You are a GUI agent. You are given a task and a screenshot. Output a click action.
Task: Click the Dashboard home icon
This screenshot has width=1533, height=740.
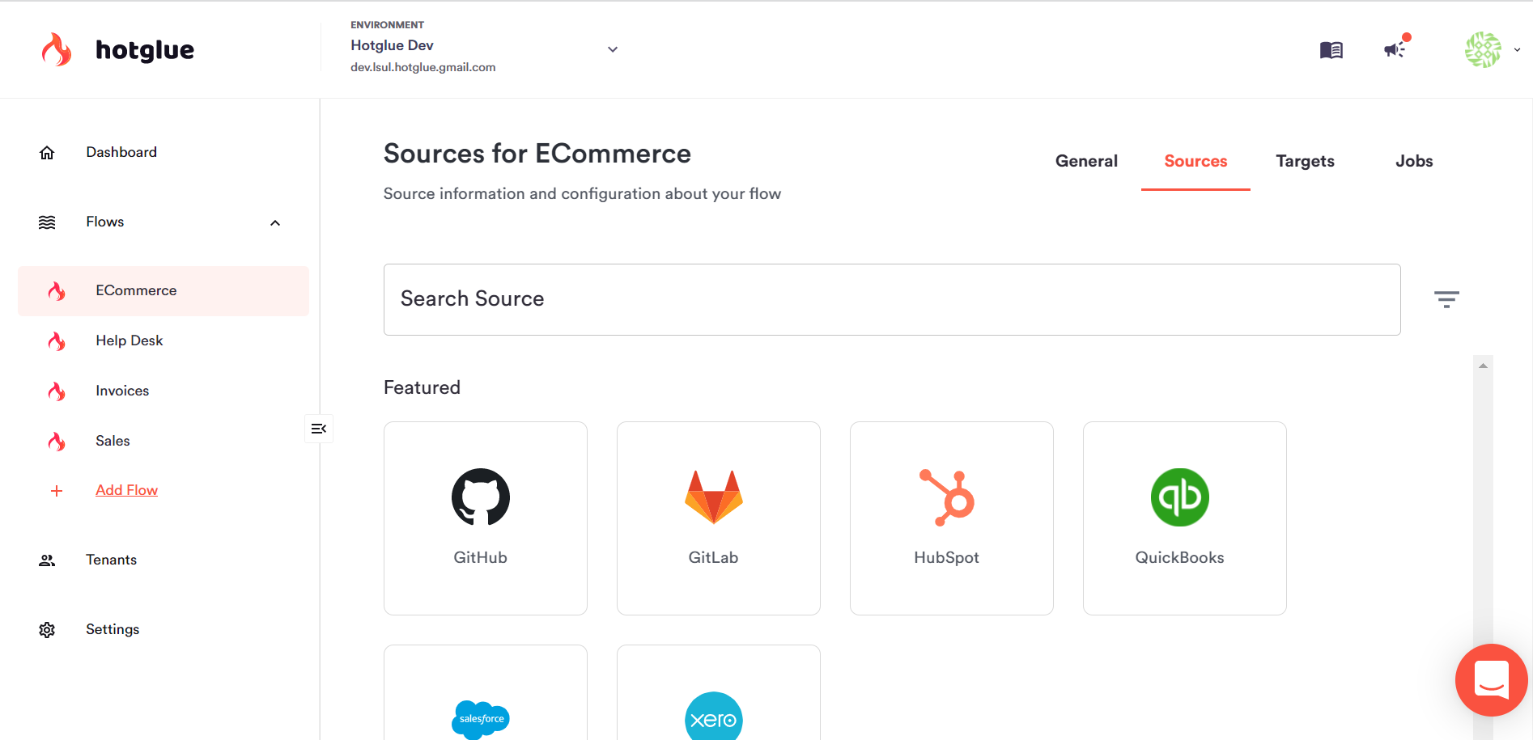[47, 153]
